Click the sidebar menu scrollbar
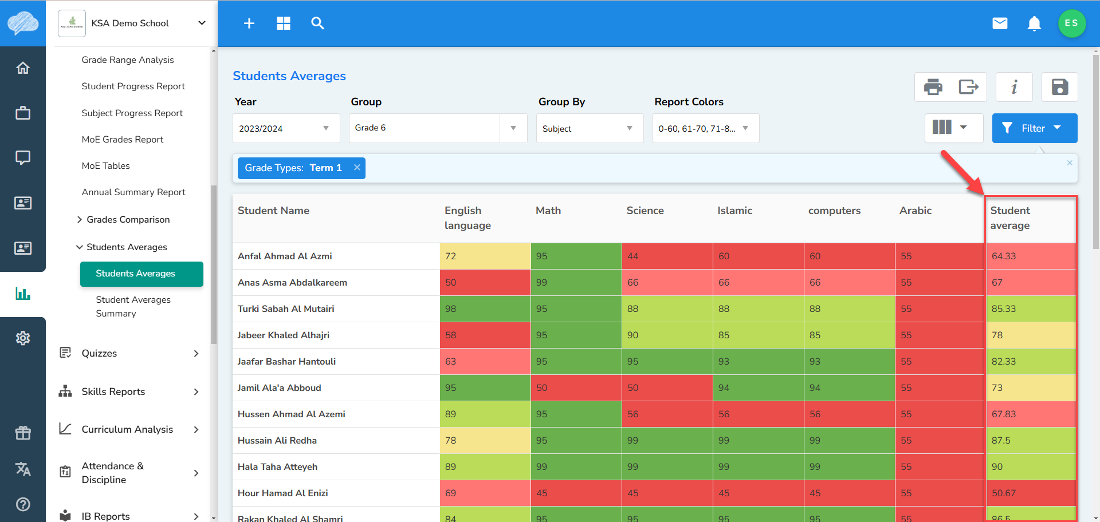This screenshot has height=522, width=1100. [x=214, y=264]
